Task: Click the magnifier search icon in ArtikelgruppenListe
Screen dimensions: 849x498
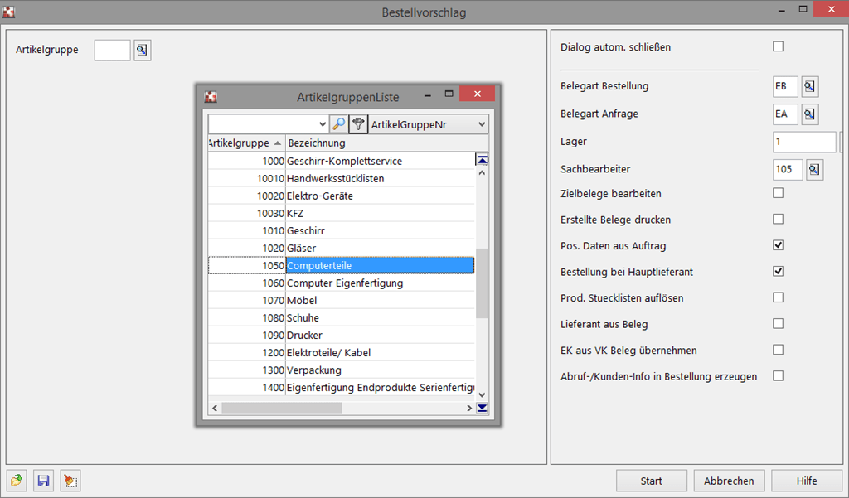Action: click(x=338, y=124)
